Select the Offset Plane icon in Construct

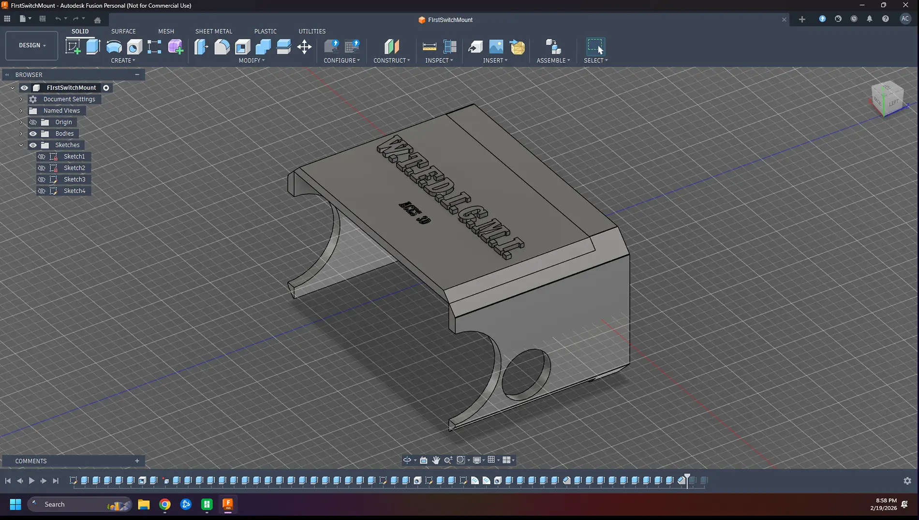point(392,47)
